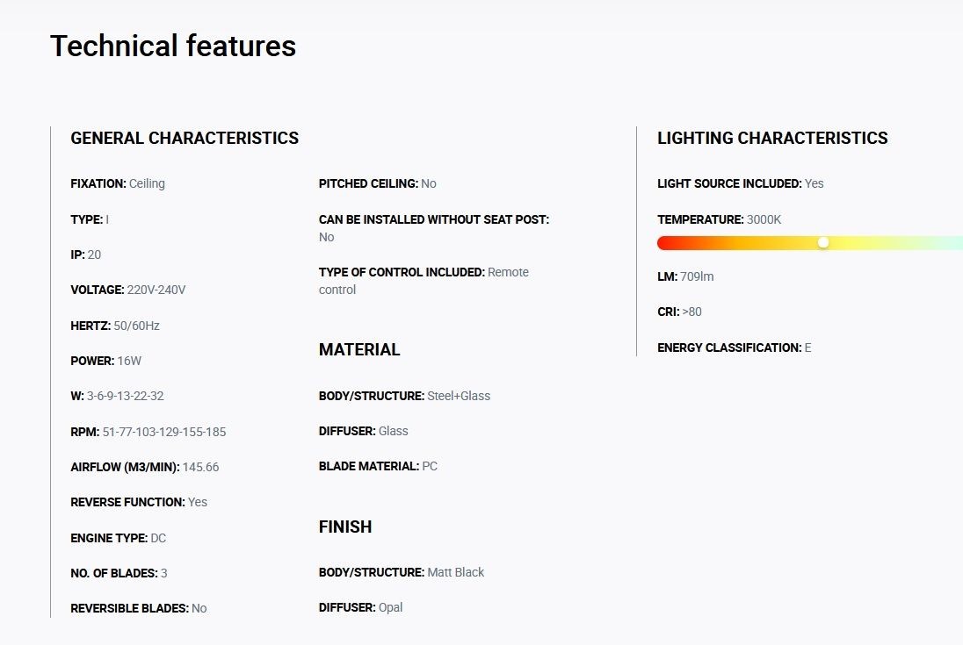Image resolution: width=963 pixels, height=645 pixels.
Task: Click the Lighting Characteristics section title
Action: (x=772, y=138)
